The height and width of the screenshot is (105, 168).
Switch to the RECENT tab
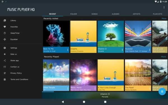[53, 14]
